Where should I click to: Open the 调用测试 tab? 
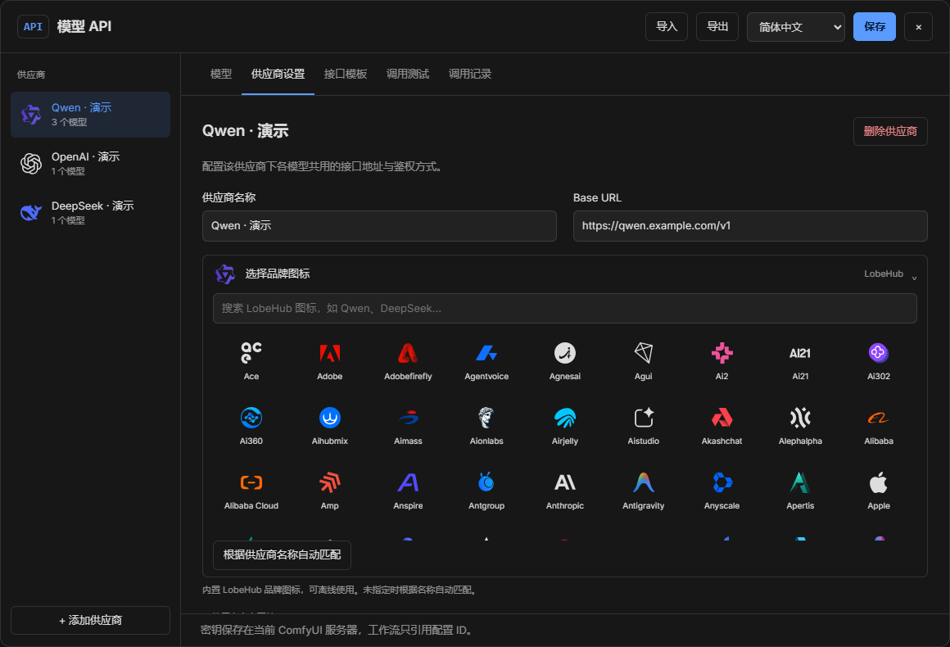407,74
